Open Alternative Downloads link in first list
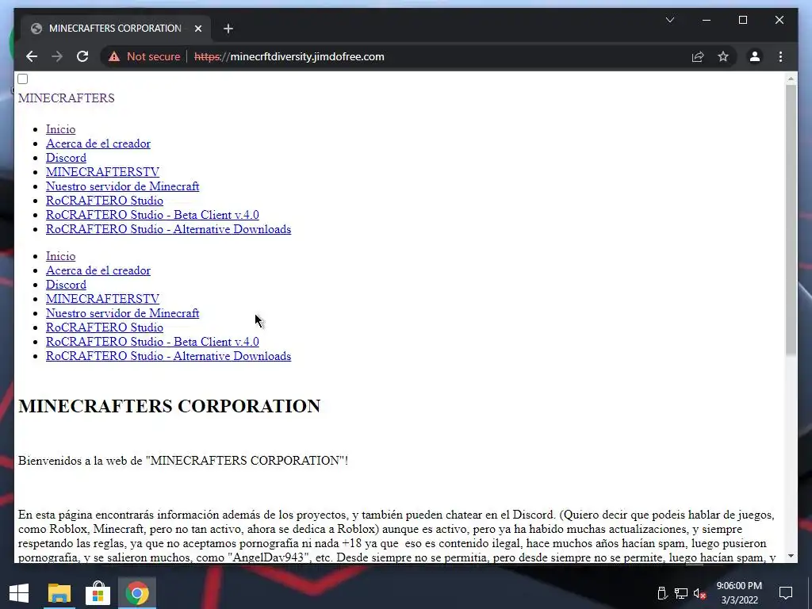Screen dimensions: 812x609 pyautogui.click(x=168, y=229)
